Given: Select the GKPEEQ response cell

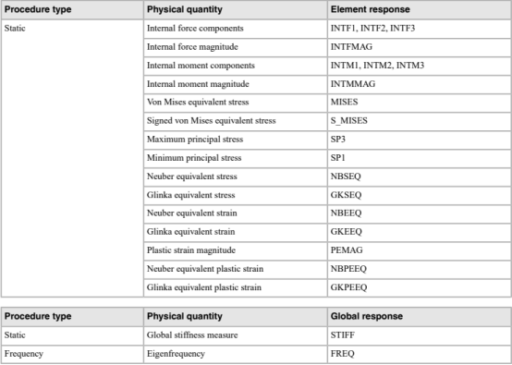Looking at the screenshot, I should (x=420, y=288).
